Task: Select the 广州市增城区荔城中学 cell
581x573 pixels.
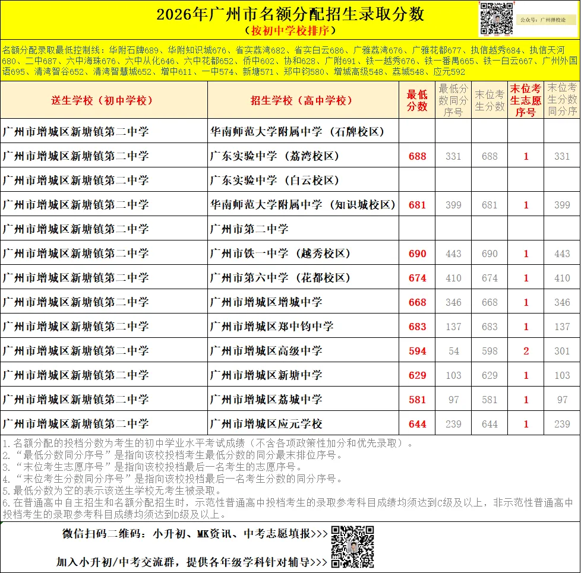Action: [x=303, y=399]
